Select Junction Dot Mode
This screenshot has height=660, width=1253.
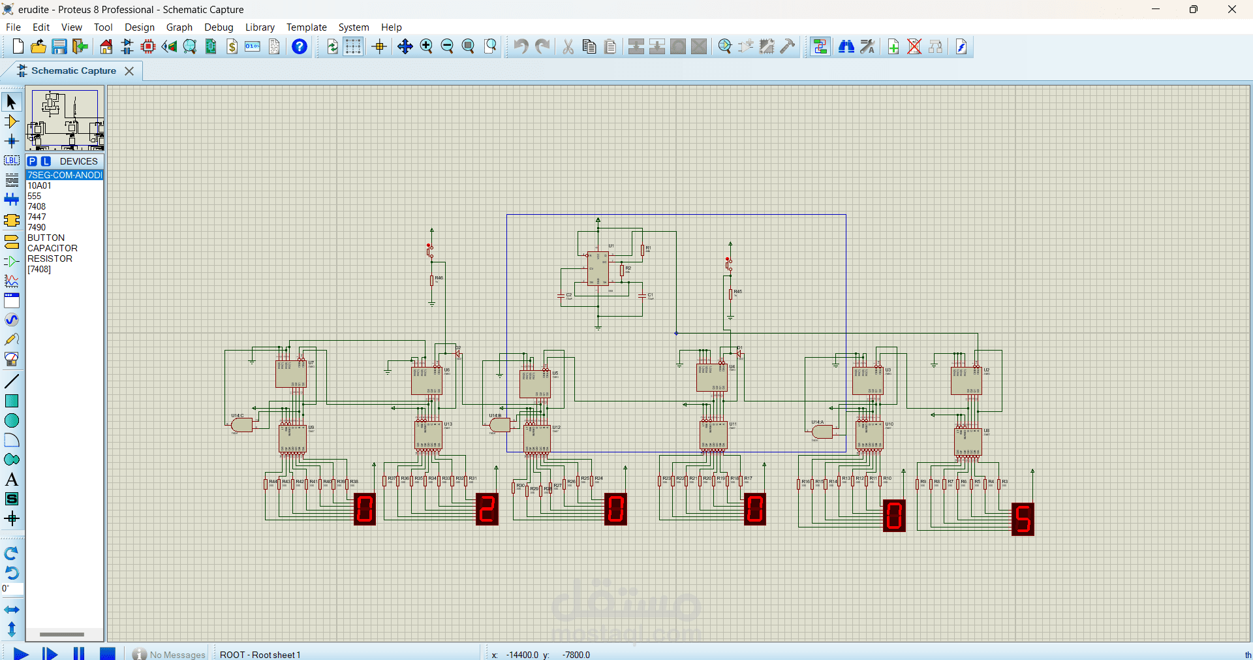point(12,141)
